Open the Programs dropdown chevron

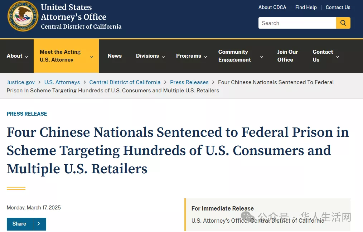pos(205,57)
